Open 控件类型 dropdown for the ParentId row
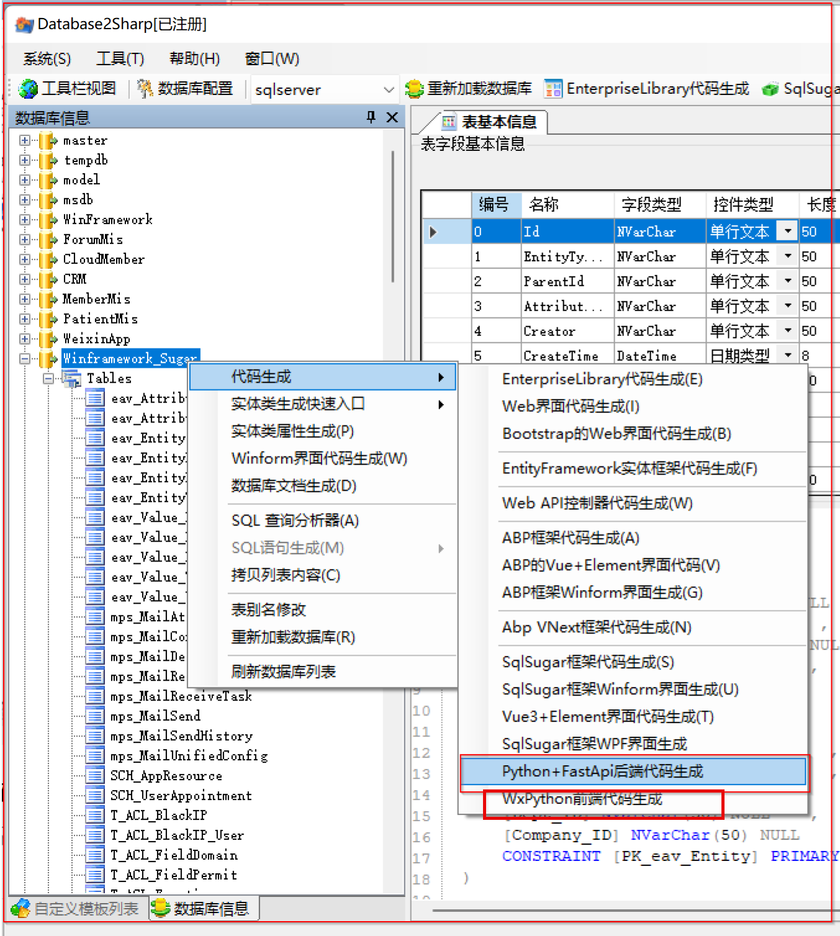Viewport: 840px width, 936px height. (788, 281)
